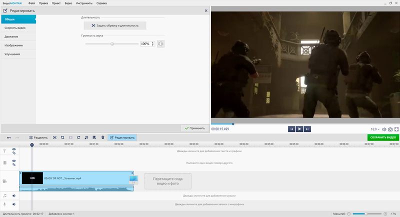The height and width of the screenshot is (217, 400).
Task: Click the READY OR NOT clip thumbnail
Action: point(32,178)
